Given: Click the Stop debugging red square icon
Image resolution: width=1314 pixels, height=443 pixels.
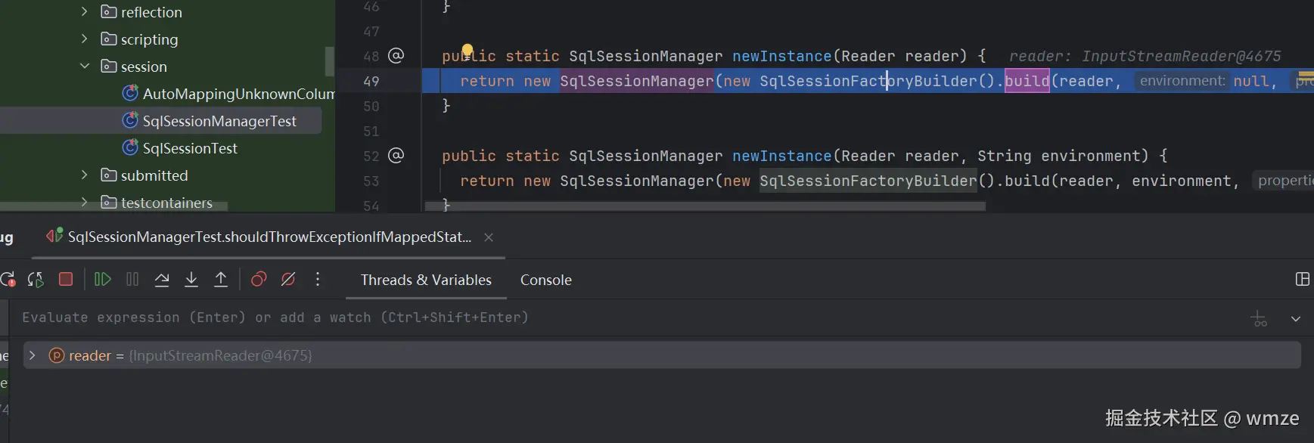Looking at the screenshot, I should point(66,280).
